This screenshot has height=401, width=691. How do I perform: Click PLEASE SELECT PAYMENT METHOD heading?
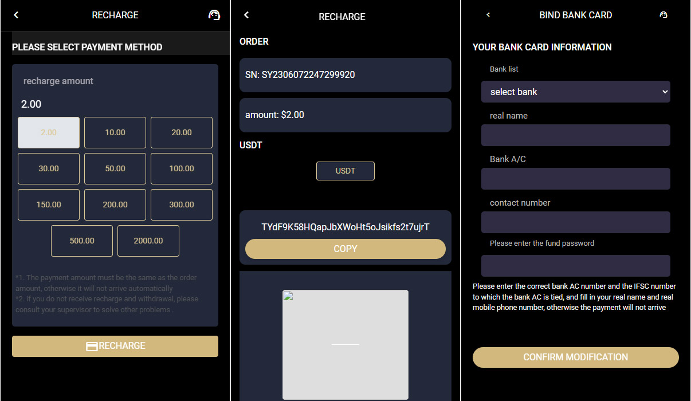(x=87, y=47)
